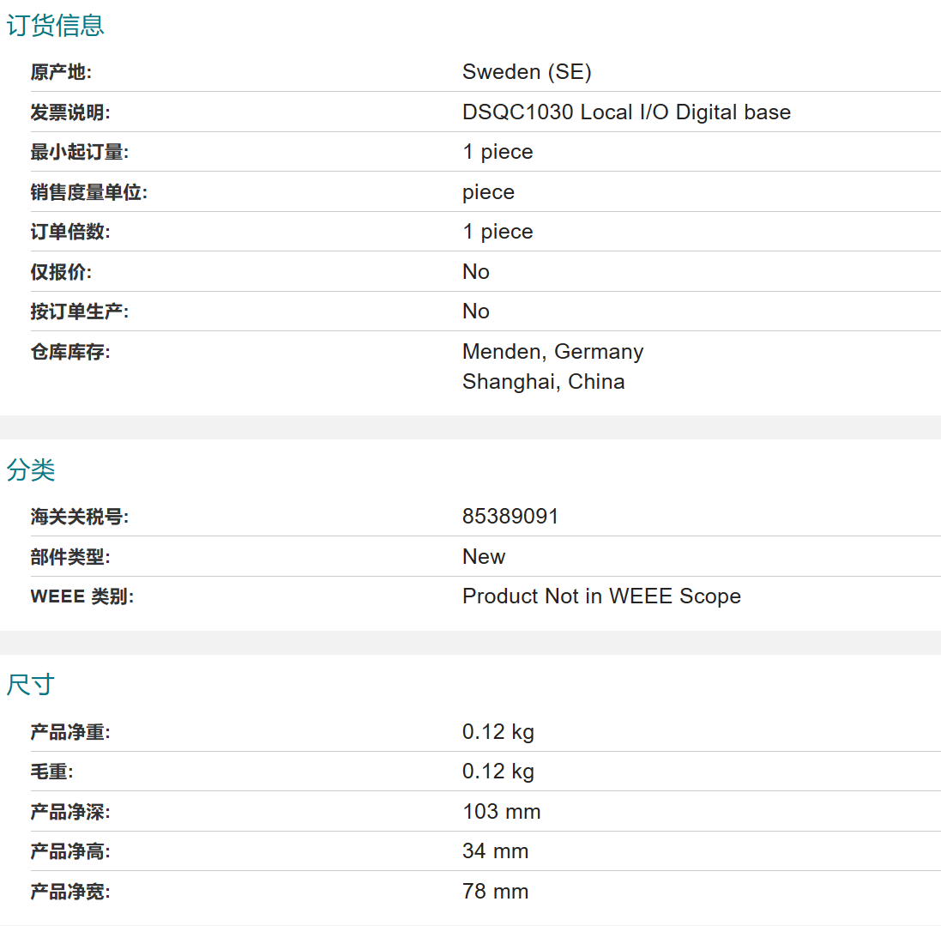Select the 103 mm depth value
The image size is (941, 926).
point(502,812)
